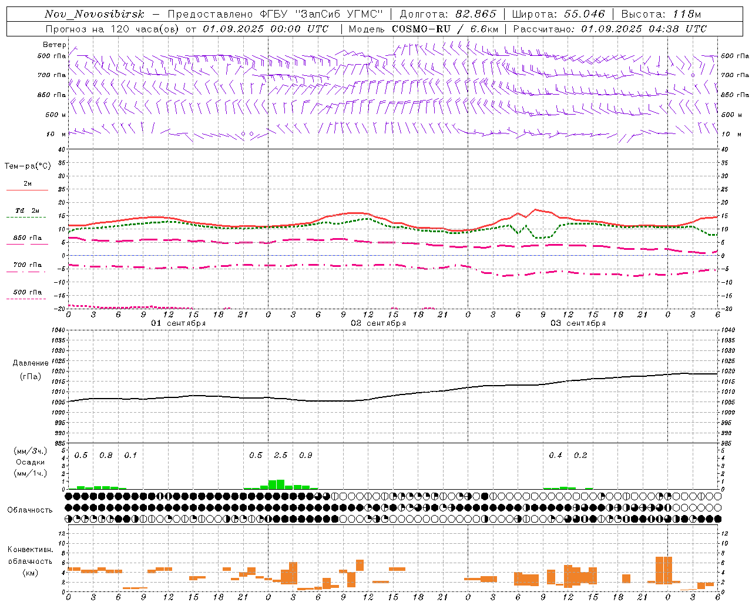Click the 0.2 precipitation value
This screenshot has height=602, width=752.
[580, 456]
